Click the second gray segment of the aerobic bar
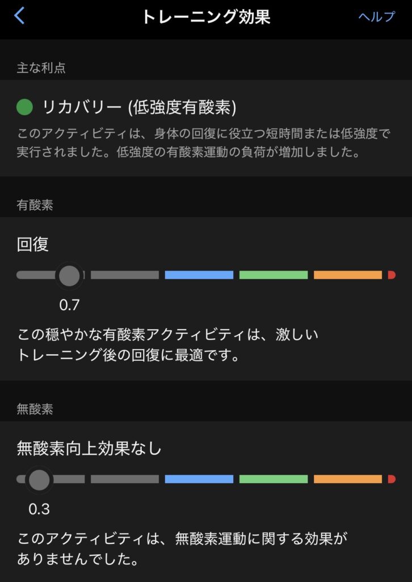 [x=125, y=275]
